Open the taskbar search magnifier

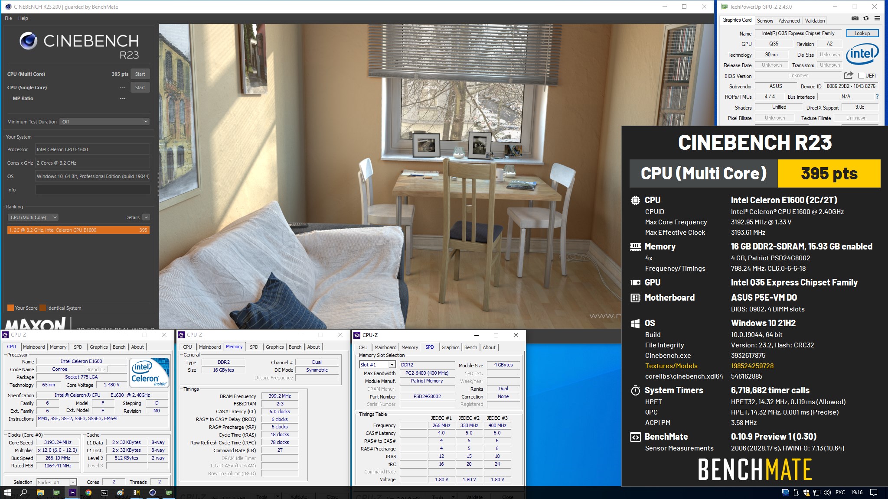24,493
